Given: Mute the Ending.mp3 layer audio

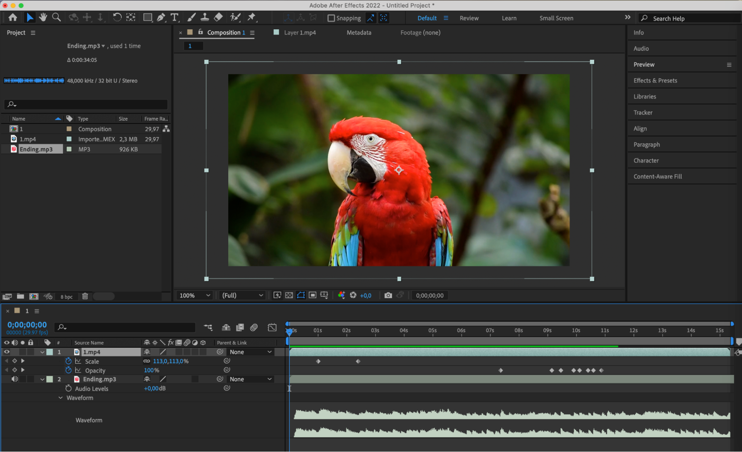Looking at the screenshot, I should (14, 379).
